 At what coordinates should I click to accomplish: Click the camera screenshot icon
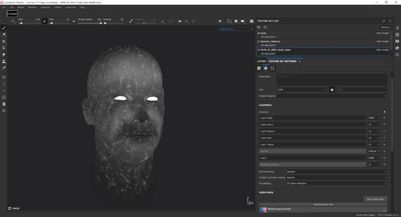(x=252, y=21)
